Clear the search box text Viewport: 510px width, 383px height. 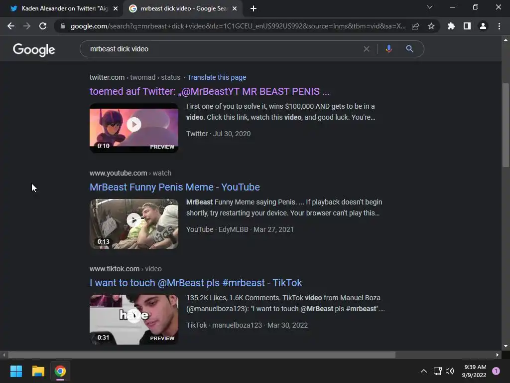(366, 49)
